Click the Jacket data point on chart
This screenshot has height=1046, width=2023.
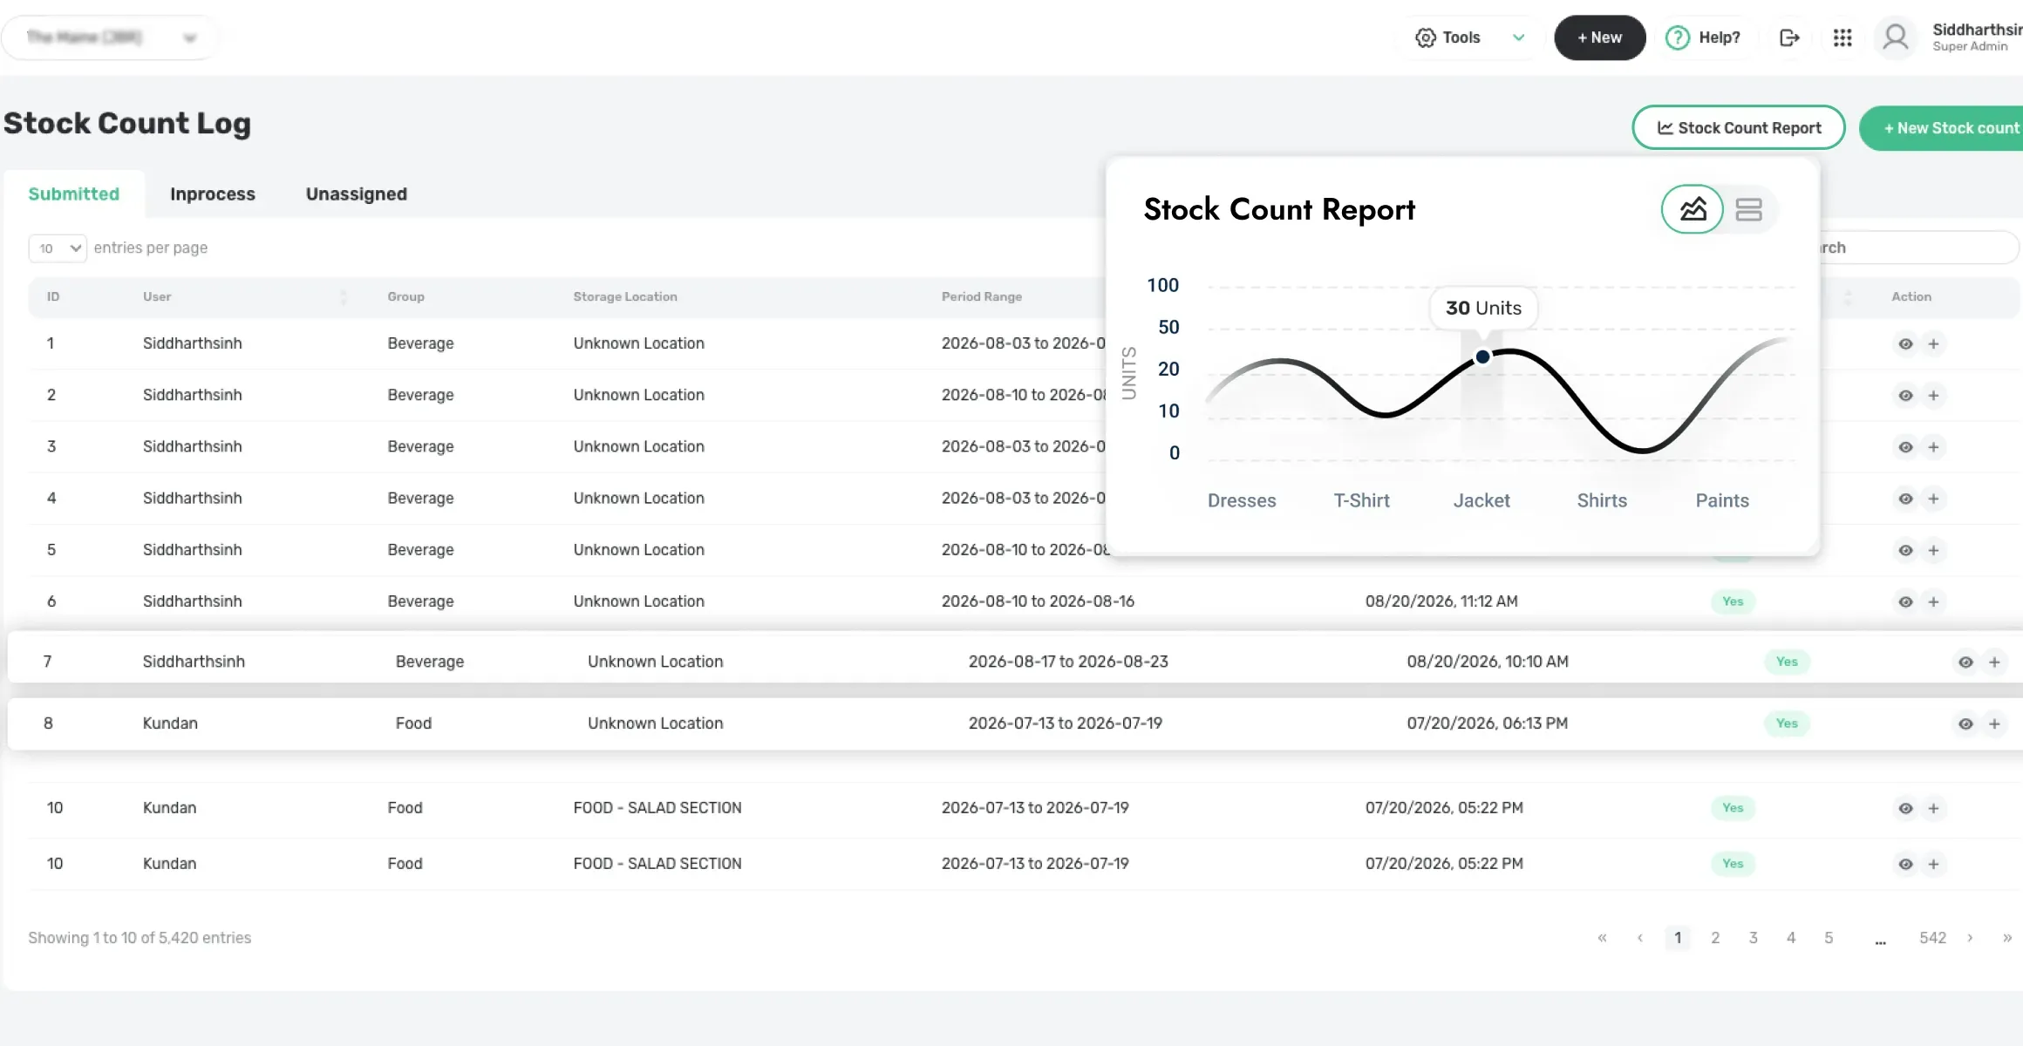(1482, 357)
